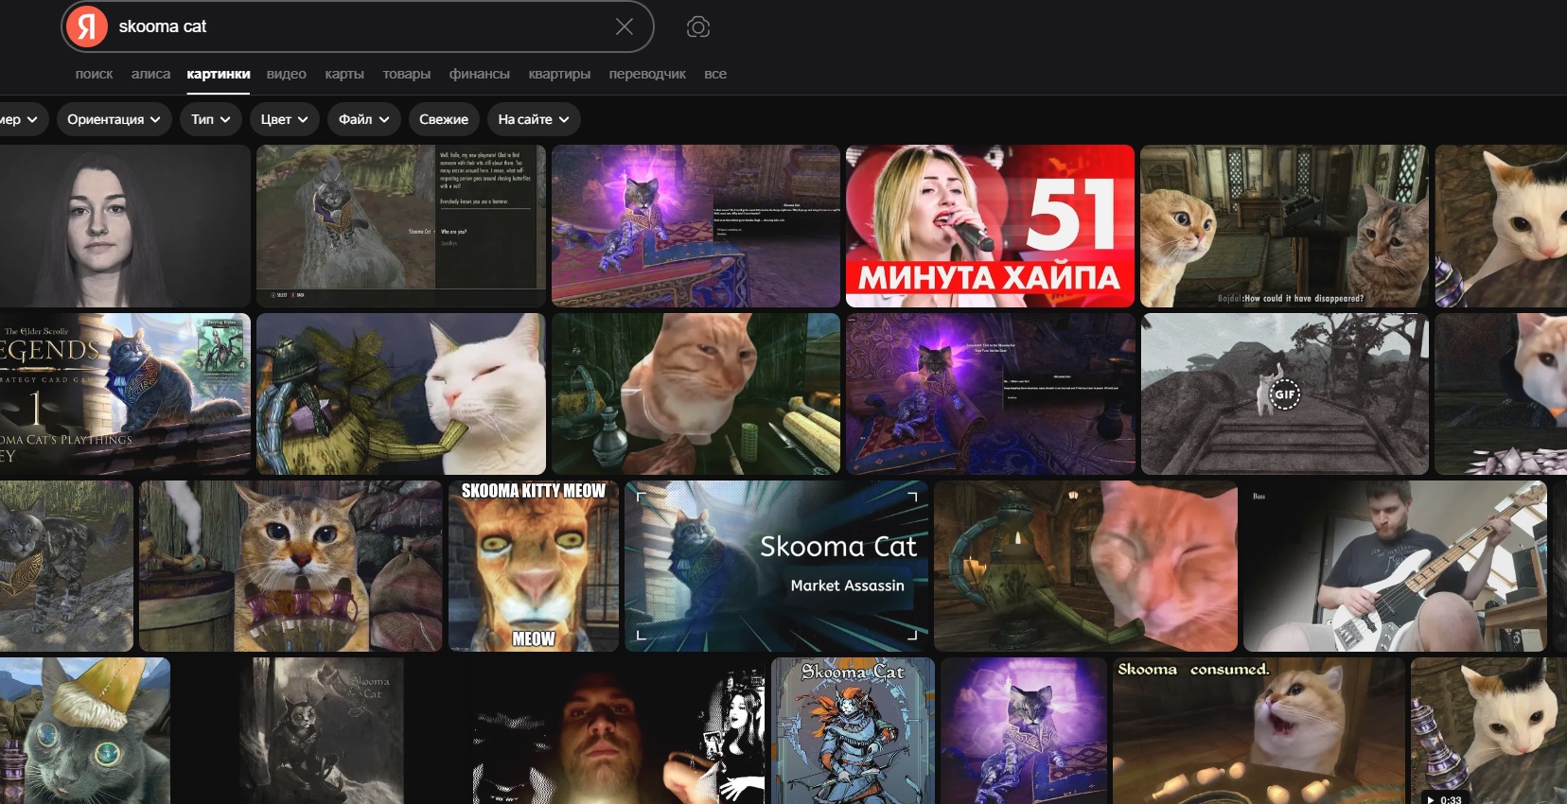Open the 'Тип' filter dropdown
1567x804 pixels.
211,119
